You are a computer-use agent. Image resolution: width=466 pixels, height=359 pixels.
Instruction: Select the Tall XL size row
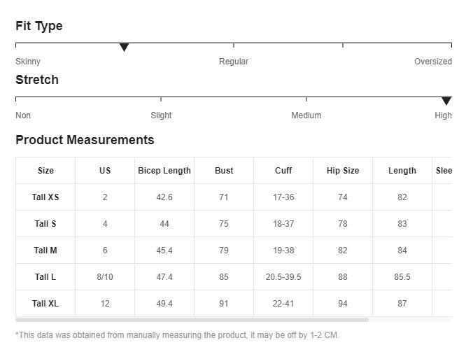tap(45, 304)
